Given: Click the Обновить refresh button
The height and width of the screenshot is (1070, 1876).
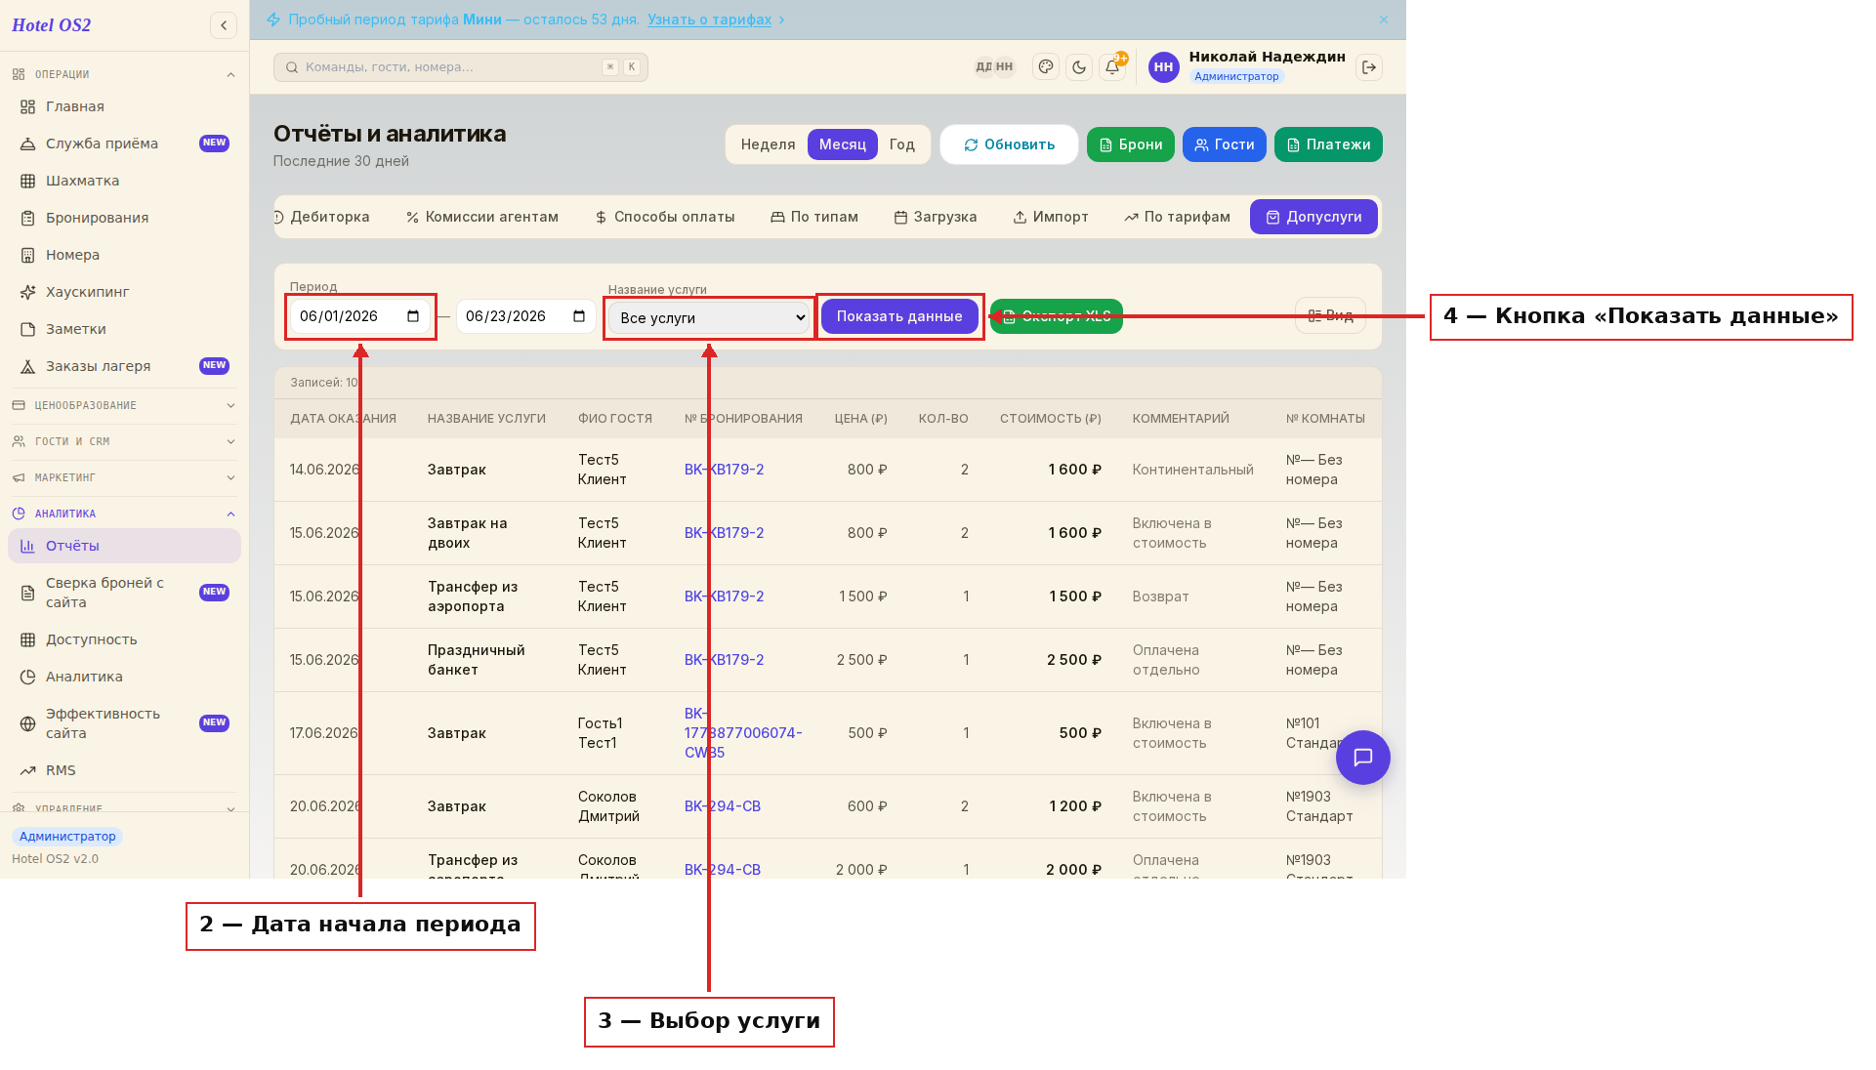Looking at the screenshot, I should (1009, 144).
